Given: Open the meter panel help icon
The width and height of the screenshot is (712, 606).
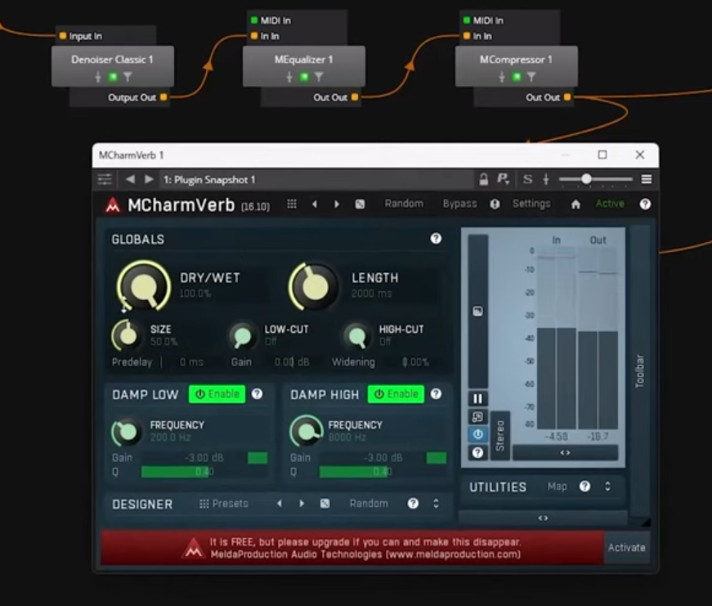Looking at the screenshot, I should tap(477, 452).
